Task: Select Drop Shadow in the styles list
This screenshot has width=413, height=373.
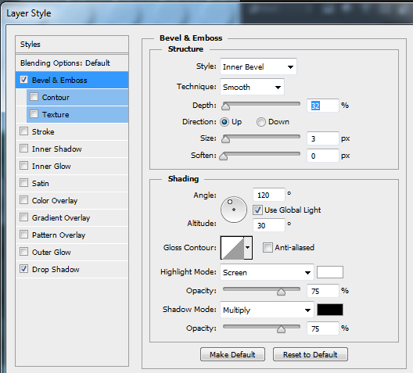Action: 56,269
